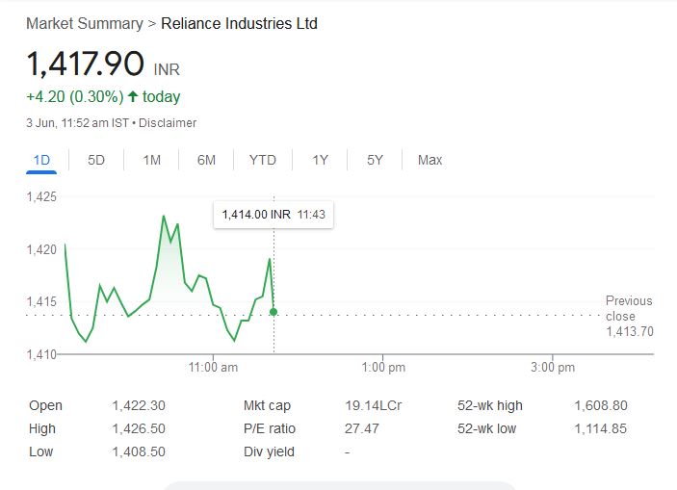
Task: Open the Disclaimer link
Action: coord(168,123)
